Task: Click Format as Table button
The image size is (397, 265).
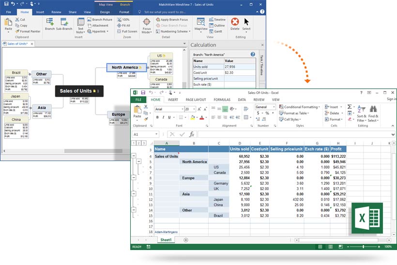Action: pos(294,113)
